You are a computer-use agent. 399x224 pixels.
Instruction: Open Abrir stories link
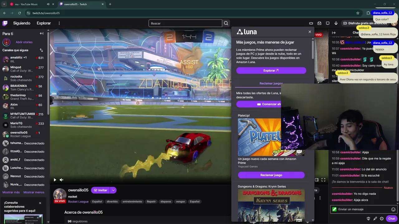pyautogui.click(x=24, y=42)
